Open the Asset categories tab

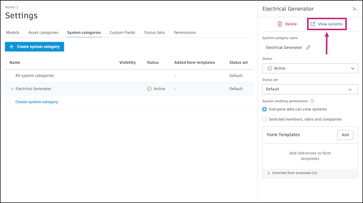[x=43, y=33]
